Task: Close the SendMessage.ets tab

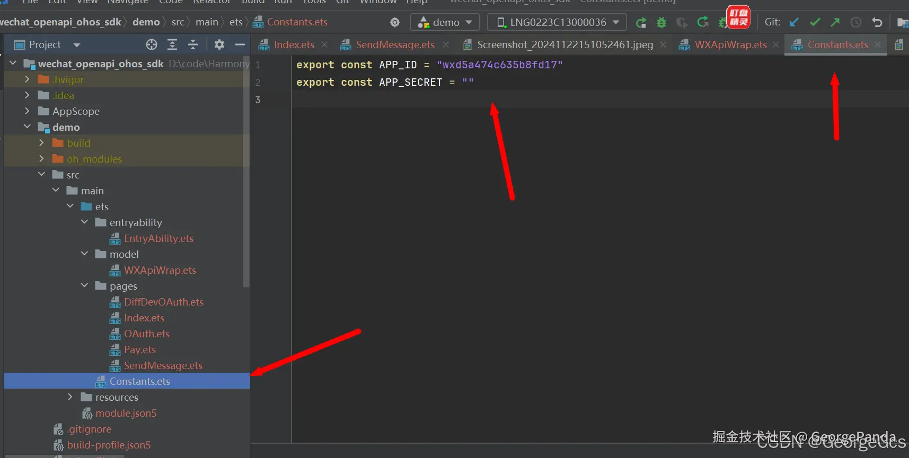Action: click(446, 45)
